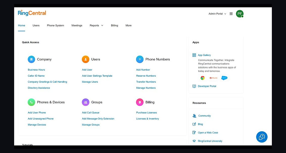This screenshot has height=153, width=286.
Task: Open the help chat bubble button
Action: coord(262,137)
